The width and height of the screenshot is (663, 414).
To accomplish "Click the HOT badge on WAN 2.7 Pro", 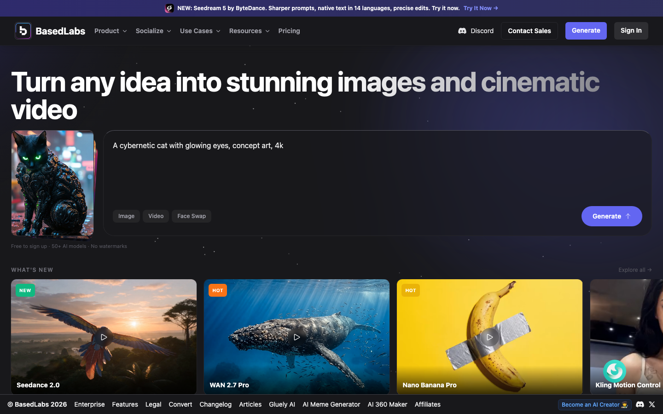I will 218,290.
